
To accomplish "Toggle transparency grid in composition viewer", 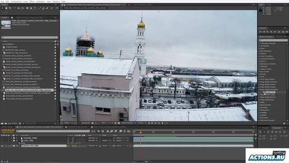I will [x=118, y=123].
